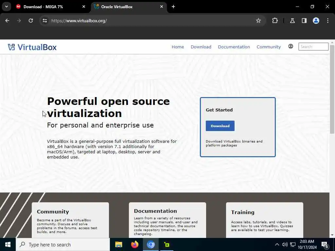Image resolution: width=335 pixels, height=251 pixels.
Task: Open the volume speaker icon
Action: coord(285,244)
